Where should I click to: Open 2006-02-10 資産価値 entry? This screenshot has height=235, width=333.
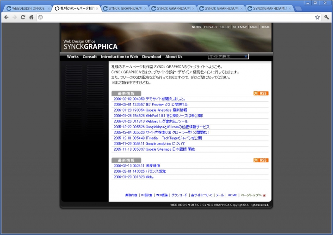(136, 166)
